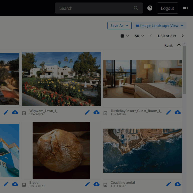The width and height of the screenshot is (193, 193).
Task: Toggle the theme switch in header
Action: tap(185, 8)
